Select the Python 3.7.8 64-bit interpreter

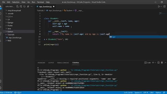(6, 93)
